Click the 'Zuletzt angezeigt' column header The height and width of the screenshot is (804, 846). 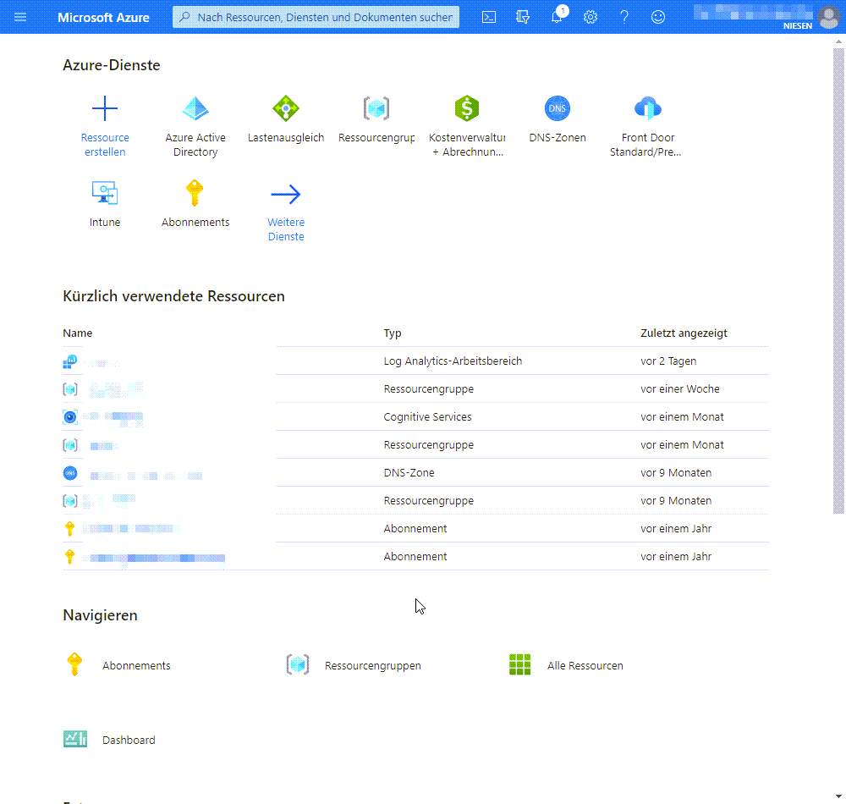[x=684, y=333]
